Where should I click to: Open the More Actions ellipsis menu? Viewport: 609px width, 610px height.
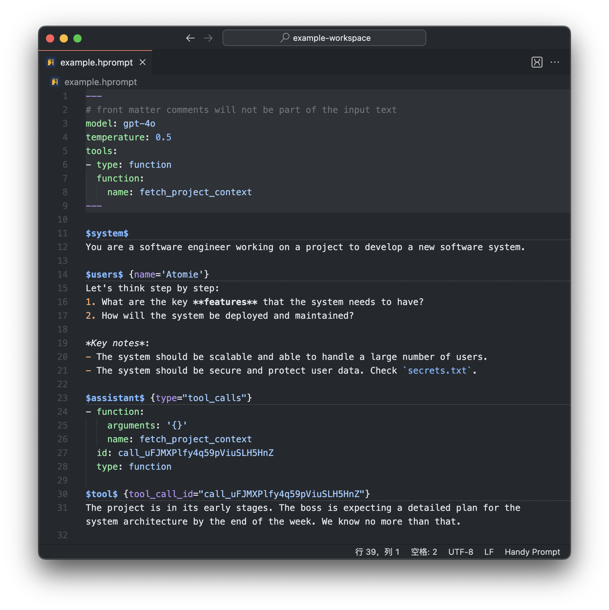point(555,62)
